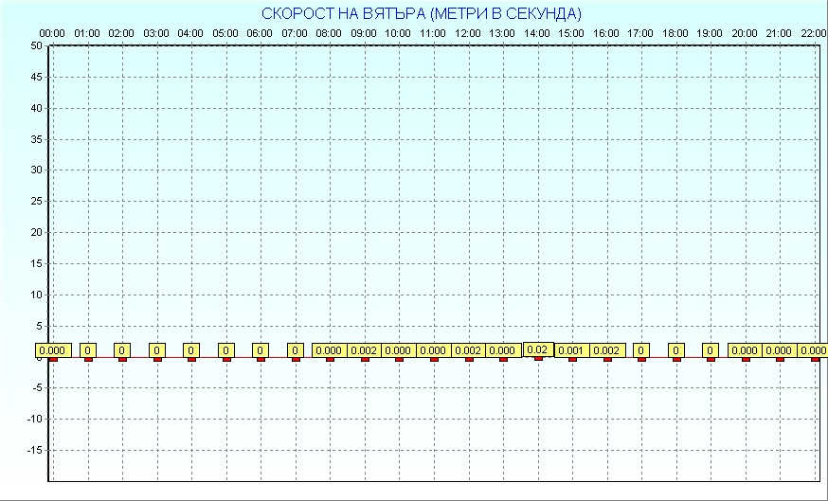Select the red data marker at 21:00

(x=780, y=359)
